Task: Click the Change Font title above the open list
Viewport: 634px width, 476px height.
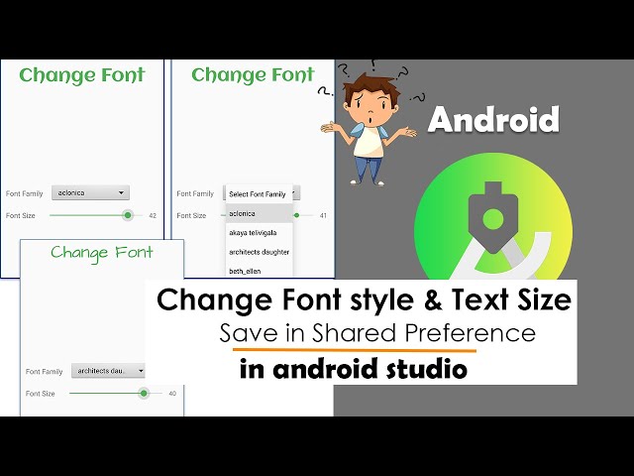Action: click(x=254, y=75)
